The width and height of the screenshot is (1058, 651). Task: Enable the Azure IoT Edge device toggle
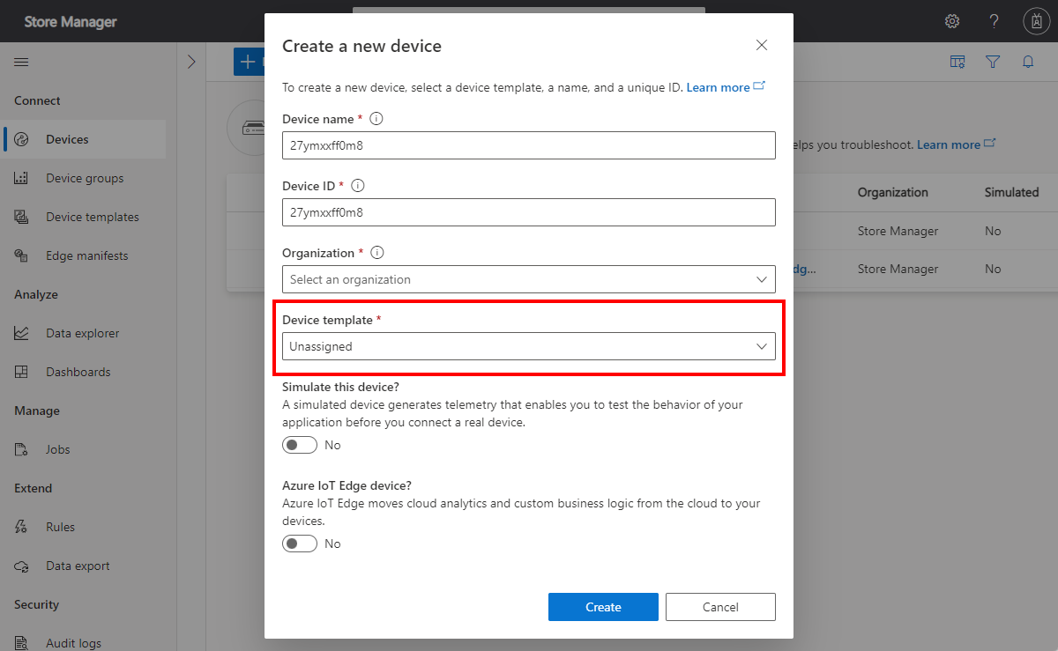tap(300, 544)
